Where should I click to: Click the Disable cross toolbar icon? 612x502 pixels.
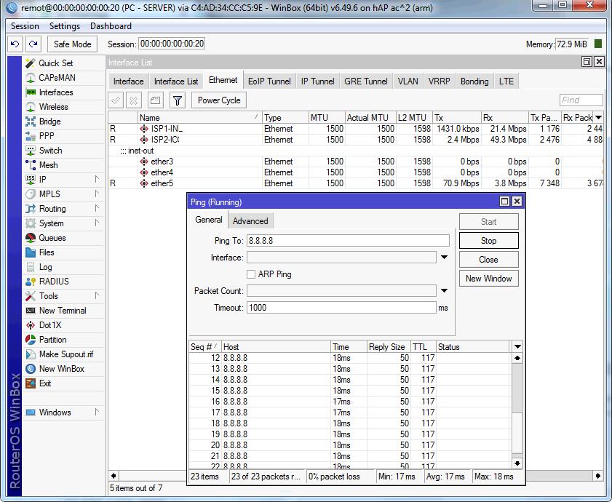133,100
